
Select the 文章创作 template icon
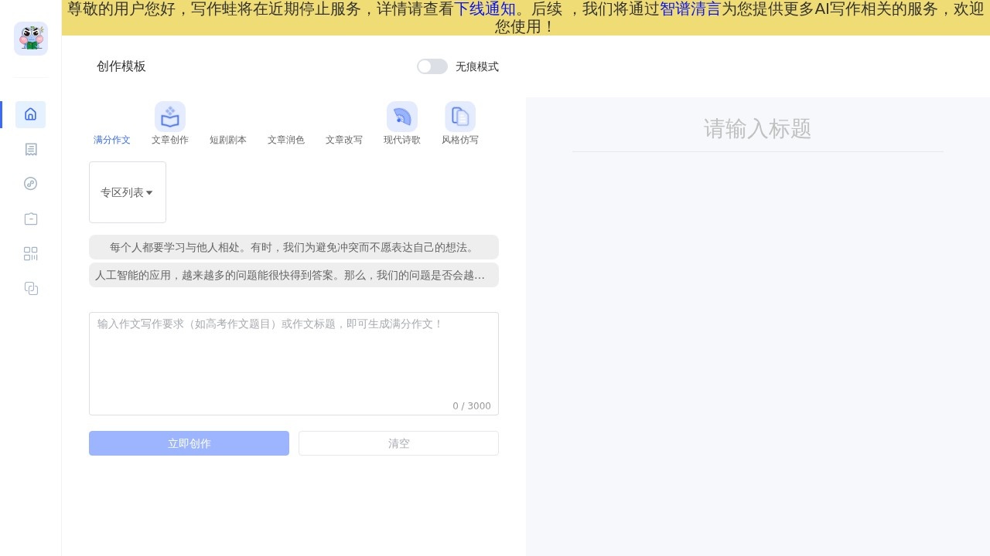click(x=170, y=117)
